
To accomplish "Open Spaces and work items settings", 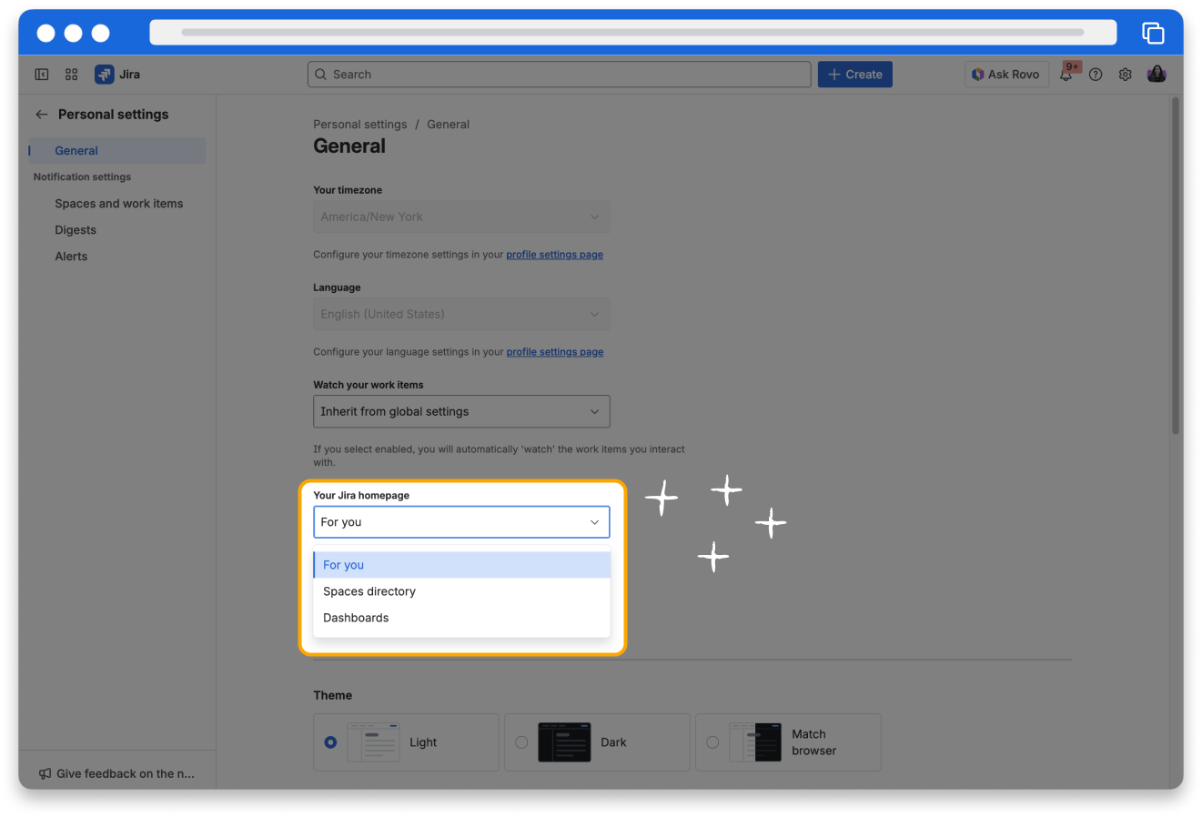I will (x=118, y=204).
